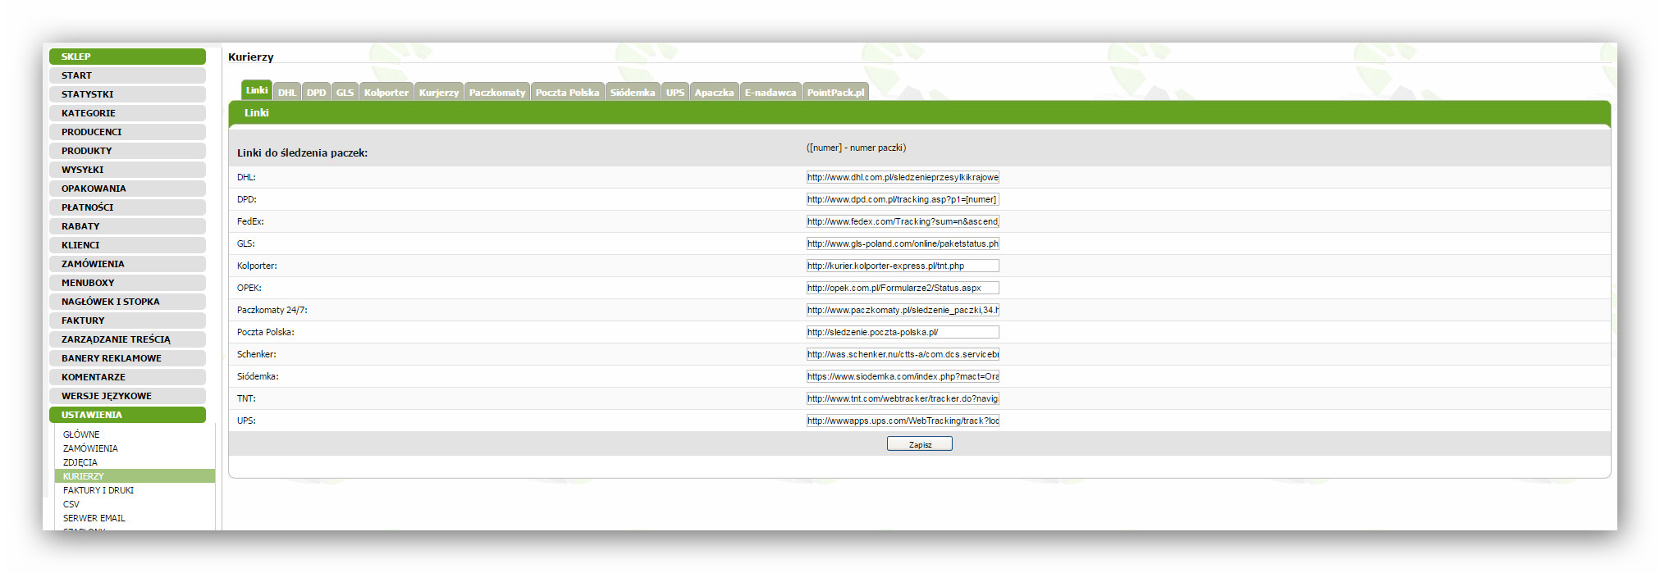Open the BANERY REKLAMOWE menu item
1660x573 pixels.
click(x=127, y=358)
